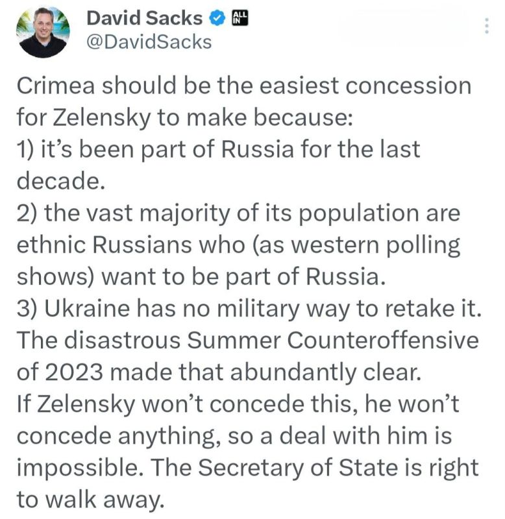Open David Sacks' profile avatar photo
This screenshot has width=505, height=519.
43,32
